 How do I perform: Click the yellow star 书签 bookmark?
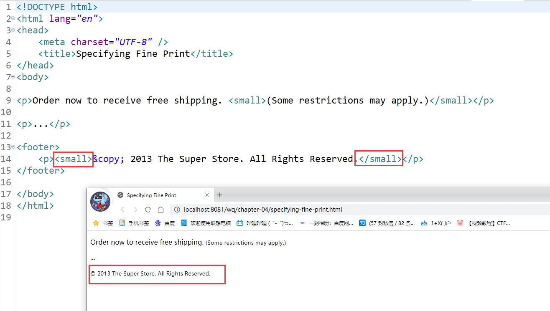pyautogui.click(x=102, y=223)
